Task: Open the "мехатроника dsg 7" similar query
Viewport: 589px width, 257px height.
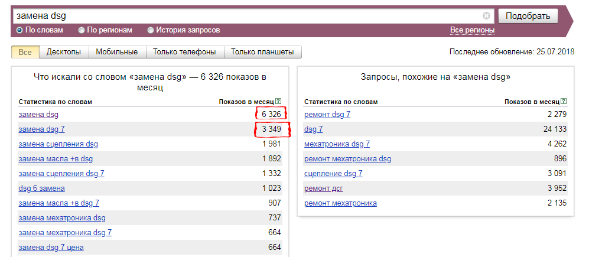Action: coord(337,144)
